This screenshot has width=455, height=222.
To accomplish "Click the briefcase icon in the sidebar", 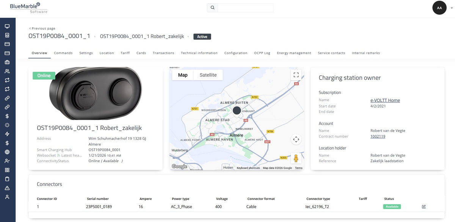I will click(x=7, y=62).
